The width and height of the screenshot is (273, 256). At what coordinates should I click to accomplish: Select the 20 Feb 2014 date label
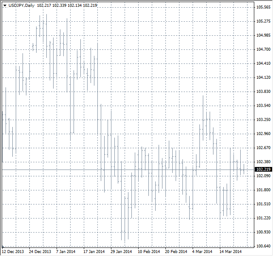[x=176, y=252]
